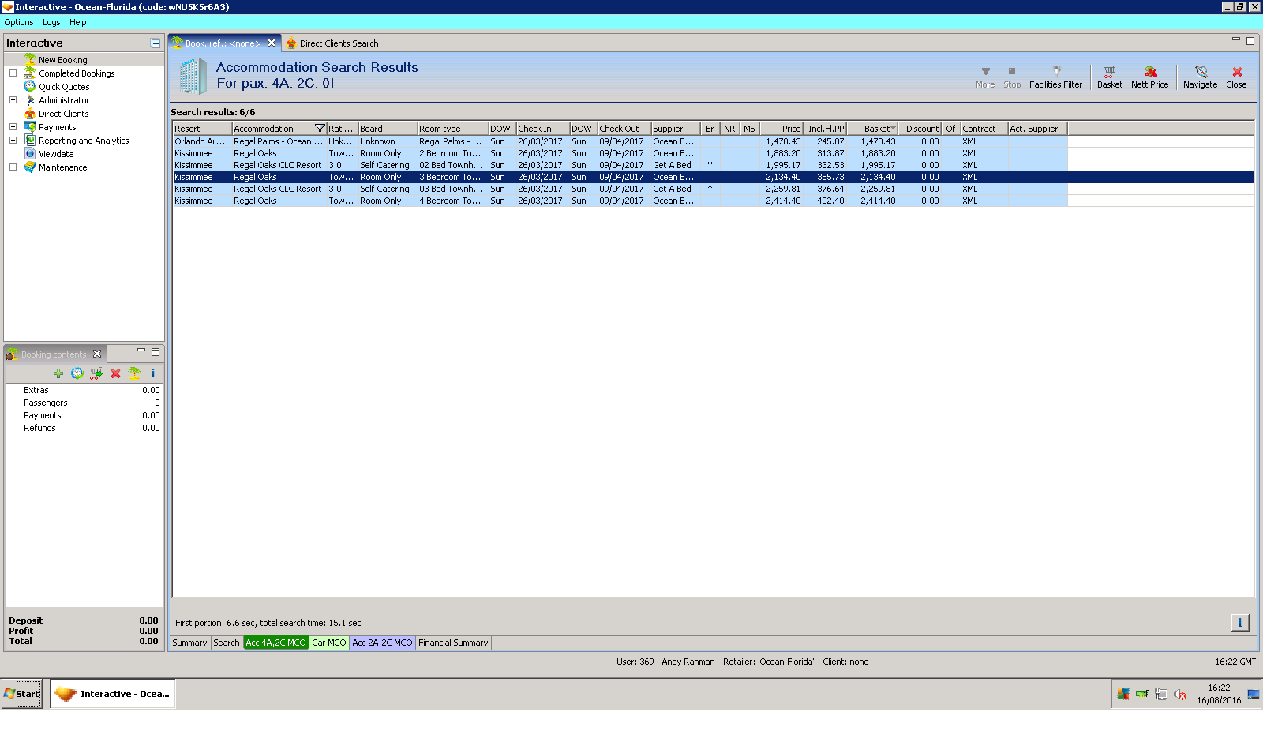Open the Options menu
Viewport: 1263px width, 731px height.
coord(19,22)
